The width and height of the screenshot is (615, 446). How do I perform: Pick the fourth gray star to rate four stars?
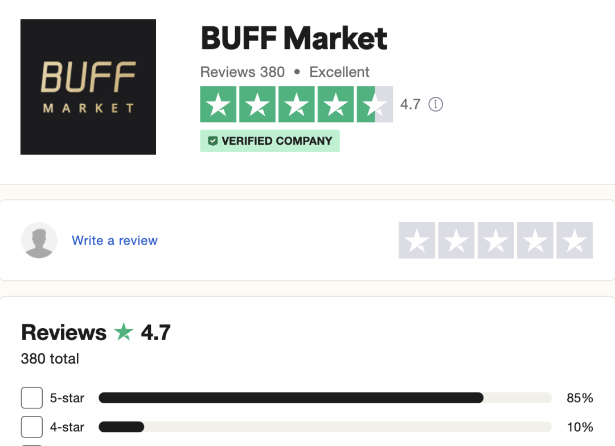(535, 240)
